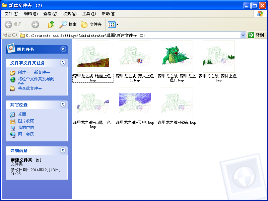Select thumbnail 森甲龙之战-猎人上色1.bmp
Screen dimensions: 268x201
pos(135,57)
